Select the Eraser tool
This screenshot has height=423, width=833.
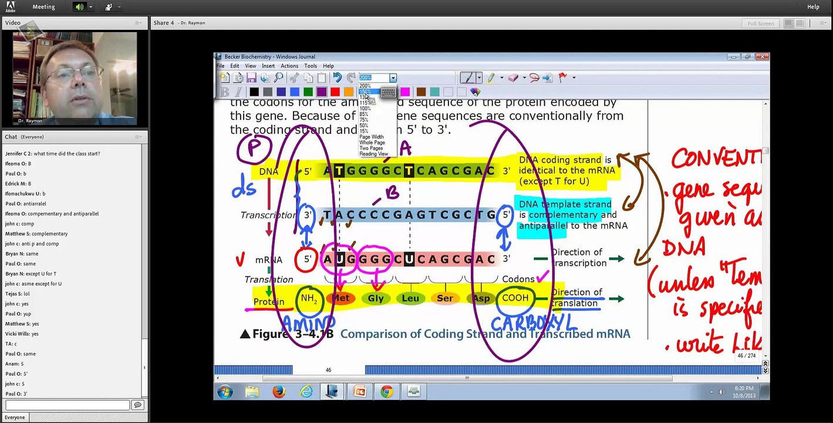pyautogui.click(x=513, y=78)
